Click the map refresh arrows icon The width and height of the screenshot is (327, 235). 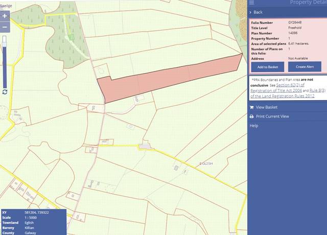click(5, 92)
